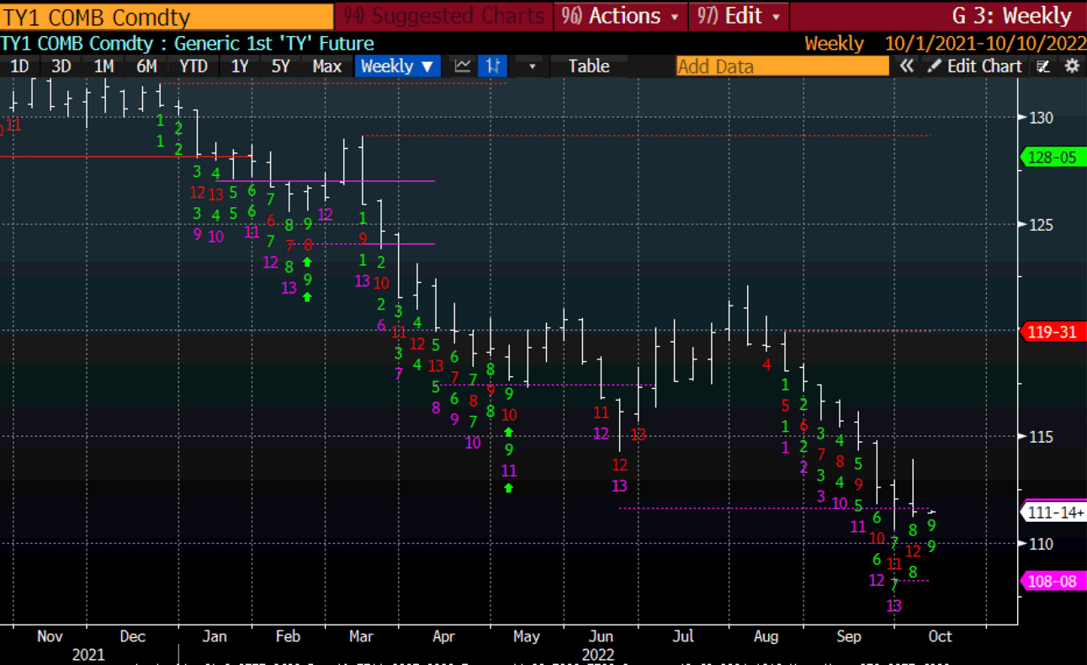Click the Nov month label on axis

click(x=51, y=636)
